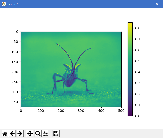Click the matplotlib icon in title bar
This screenshot has width=163, height=138.
[4, 4]
